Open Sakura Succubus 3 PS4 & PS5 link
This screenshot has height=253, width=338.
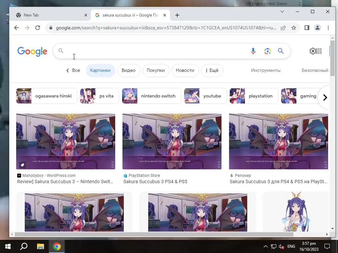[x=155, y=182]
